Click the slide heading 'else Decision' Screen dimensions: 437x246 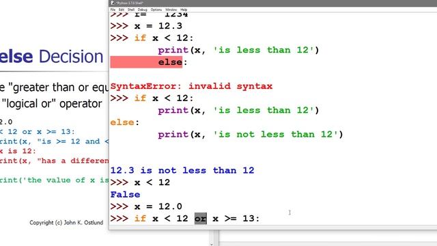[52, 57]
